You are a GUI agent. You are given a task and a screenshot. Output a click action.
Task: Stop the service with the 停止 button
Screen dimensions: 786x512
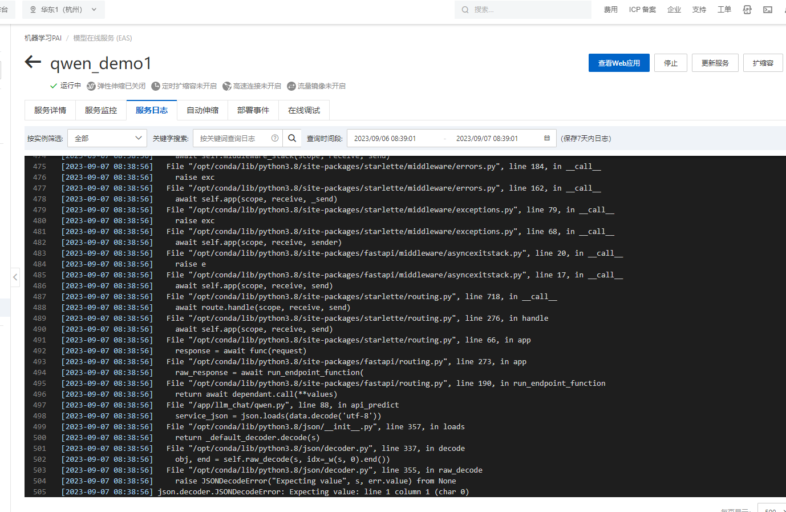671,63
